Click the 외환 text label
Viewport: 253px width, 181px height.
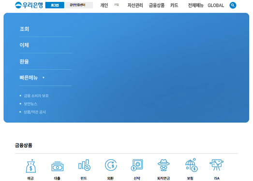(110, 178)
